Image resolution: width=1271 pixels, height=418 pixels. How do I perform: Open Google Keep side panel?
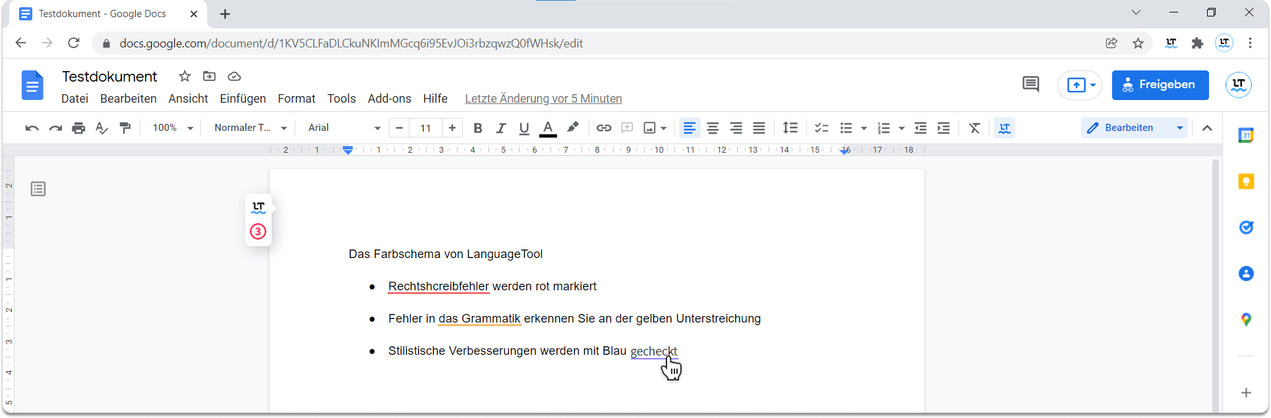[x=1246, y=181]
